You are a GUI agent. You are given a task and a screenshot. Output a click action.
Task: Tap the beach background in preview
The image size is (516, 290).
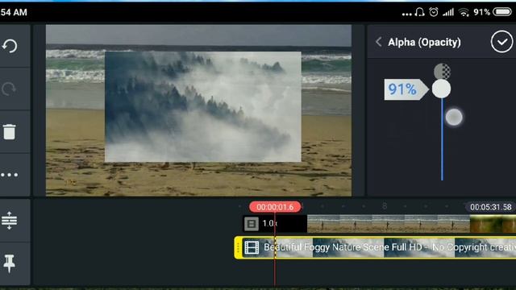(198, 179)
